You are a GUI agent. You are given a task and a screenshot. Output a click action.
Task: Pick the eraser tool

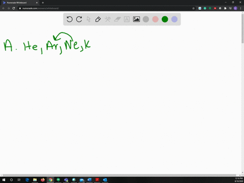click(x=117, y=19)
